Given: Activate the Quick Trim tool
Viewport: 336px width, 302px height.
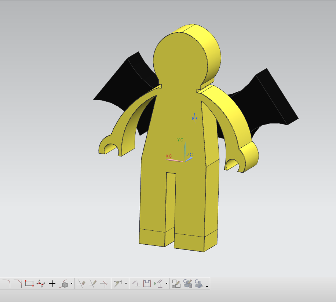Looking at the screenshot, I should click(x=81, y=284).
